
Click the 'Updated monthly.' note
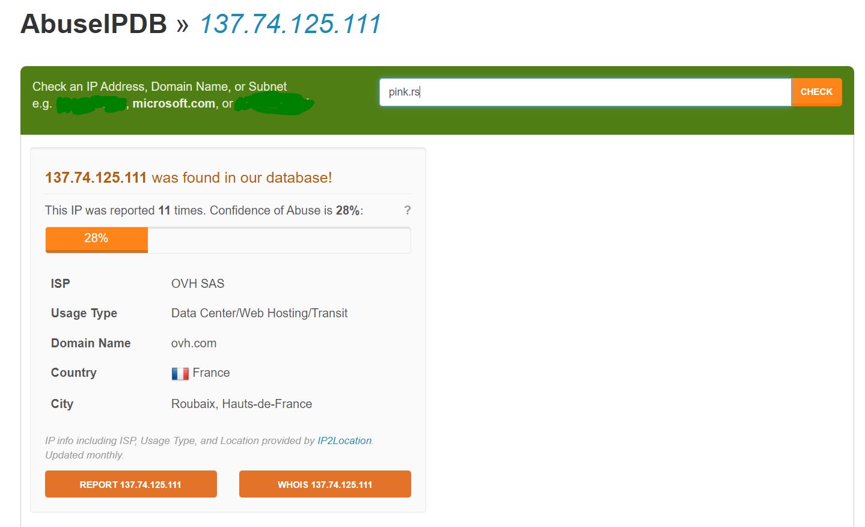85,455
